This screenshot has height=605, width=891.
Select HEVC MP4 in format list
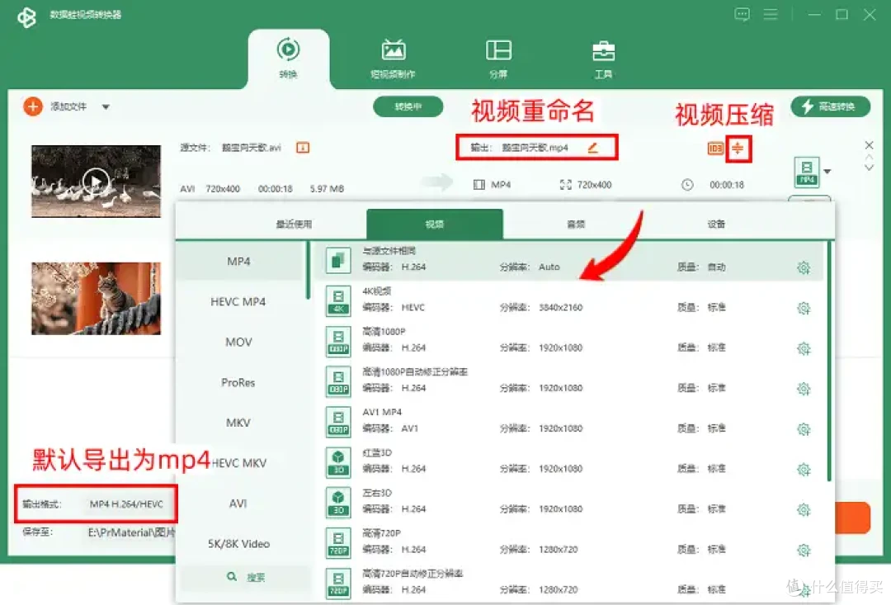[238, 301]
